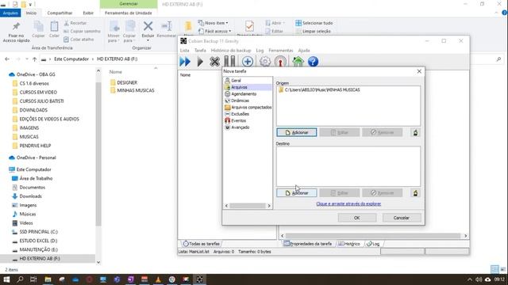The image size is (508, 285).
Task: Open Exclusões settings page
Action: (x=240, y=114)
